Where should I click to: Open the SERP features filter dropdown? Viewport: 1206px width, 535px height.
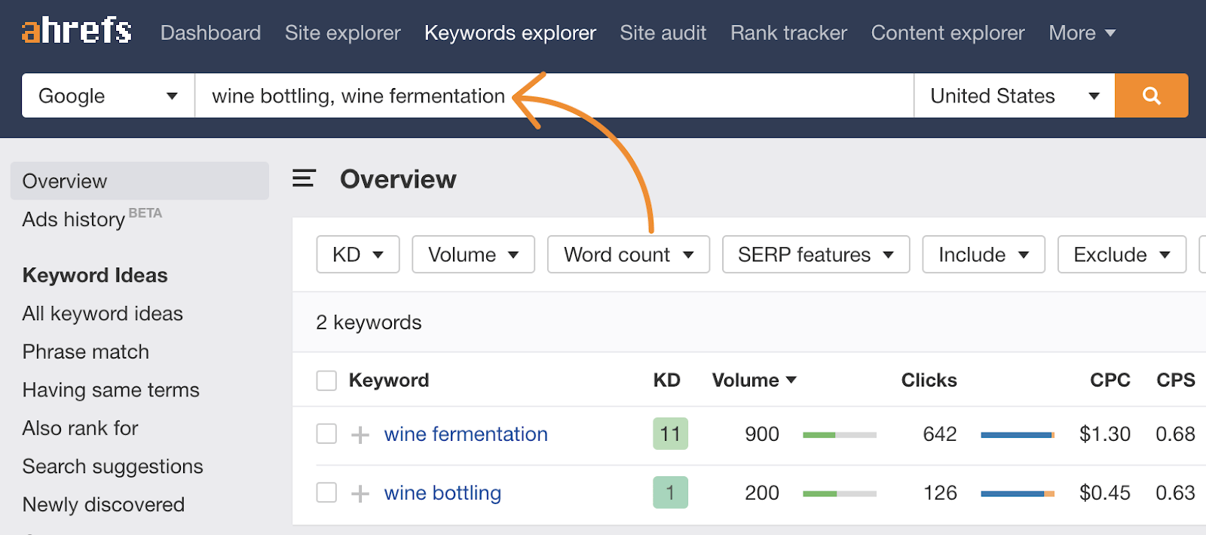(816, 255)
